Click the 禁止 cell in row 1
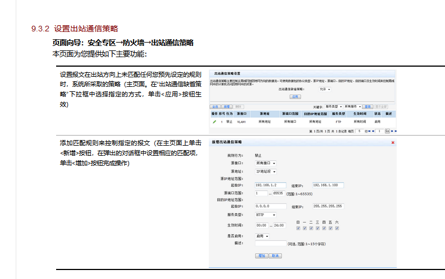The width and height of the screenshot is (445, 279). (230, 122)
